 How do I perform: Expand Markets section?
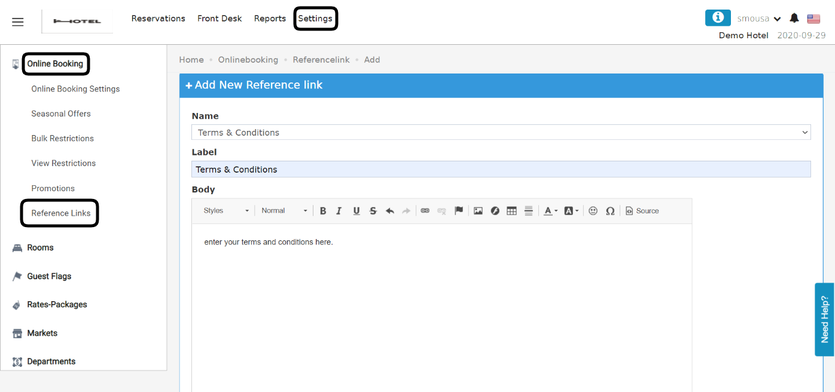[42, 333]
